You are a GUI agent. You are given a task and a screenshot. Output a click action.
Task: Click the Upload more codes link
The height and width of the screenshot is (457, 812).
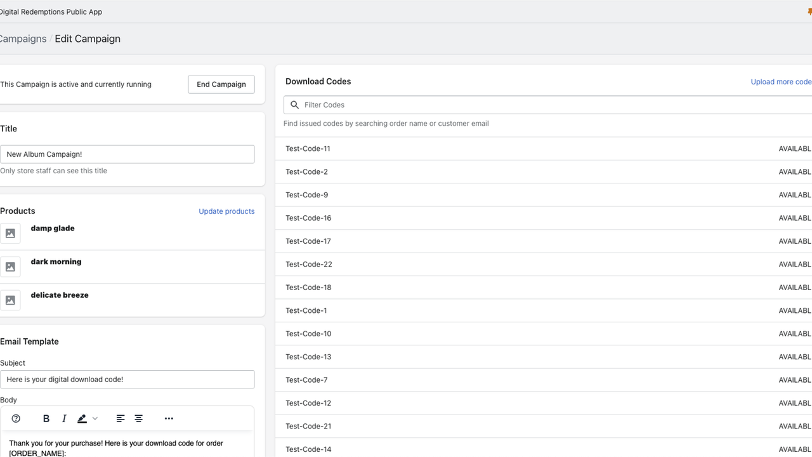[781, 82]
